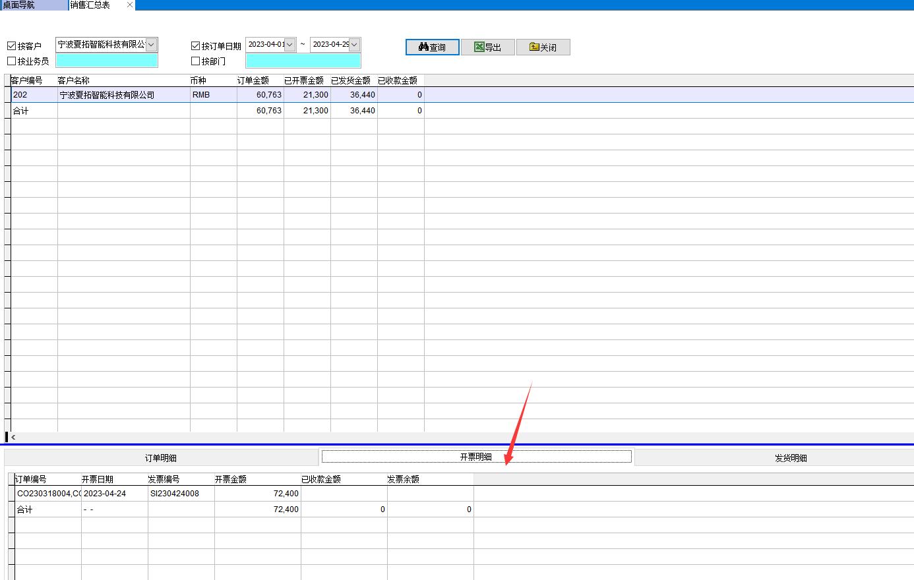Enable the 按业务员 checkbox

coord(11,61)
